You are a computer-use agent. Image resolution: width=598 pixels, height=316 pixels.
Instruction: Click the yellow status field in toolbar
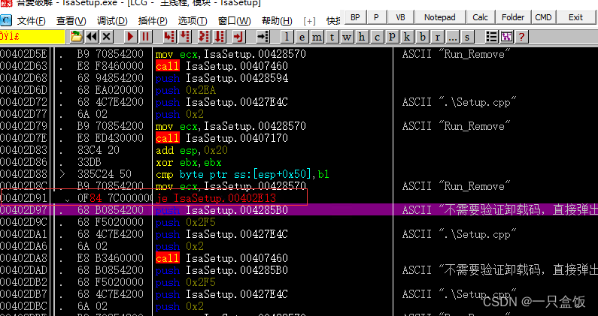[33, 37]
